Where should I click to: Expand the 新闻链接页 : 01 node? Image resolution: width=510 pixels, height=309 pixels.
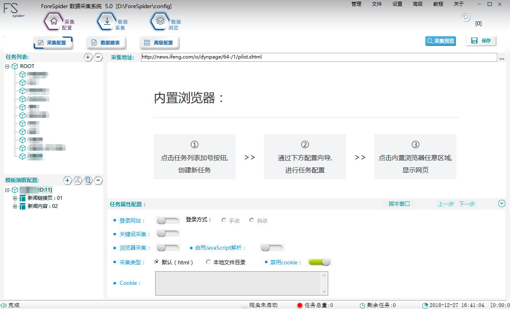15,198
